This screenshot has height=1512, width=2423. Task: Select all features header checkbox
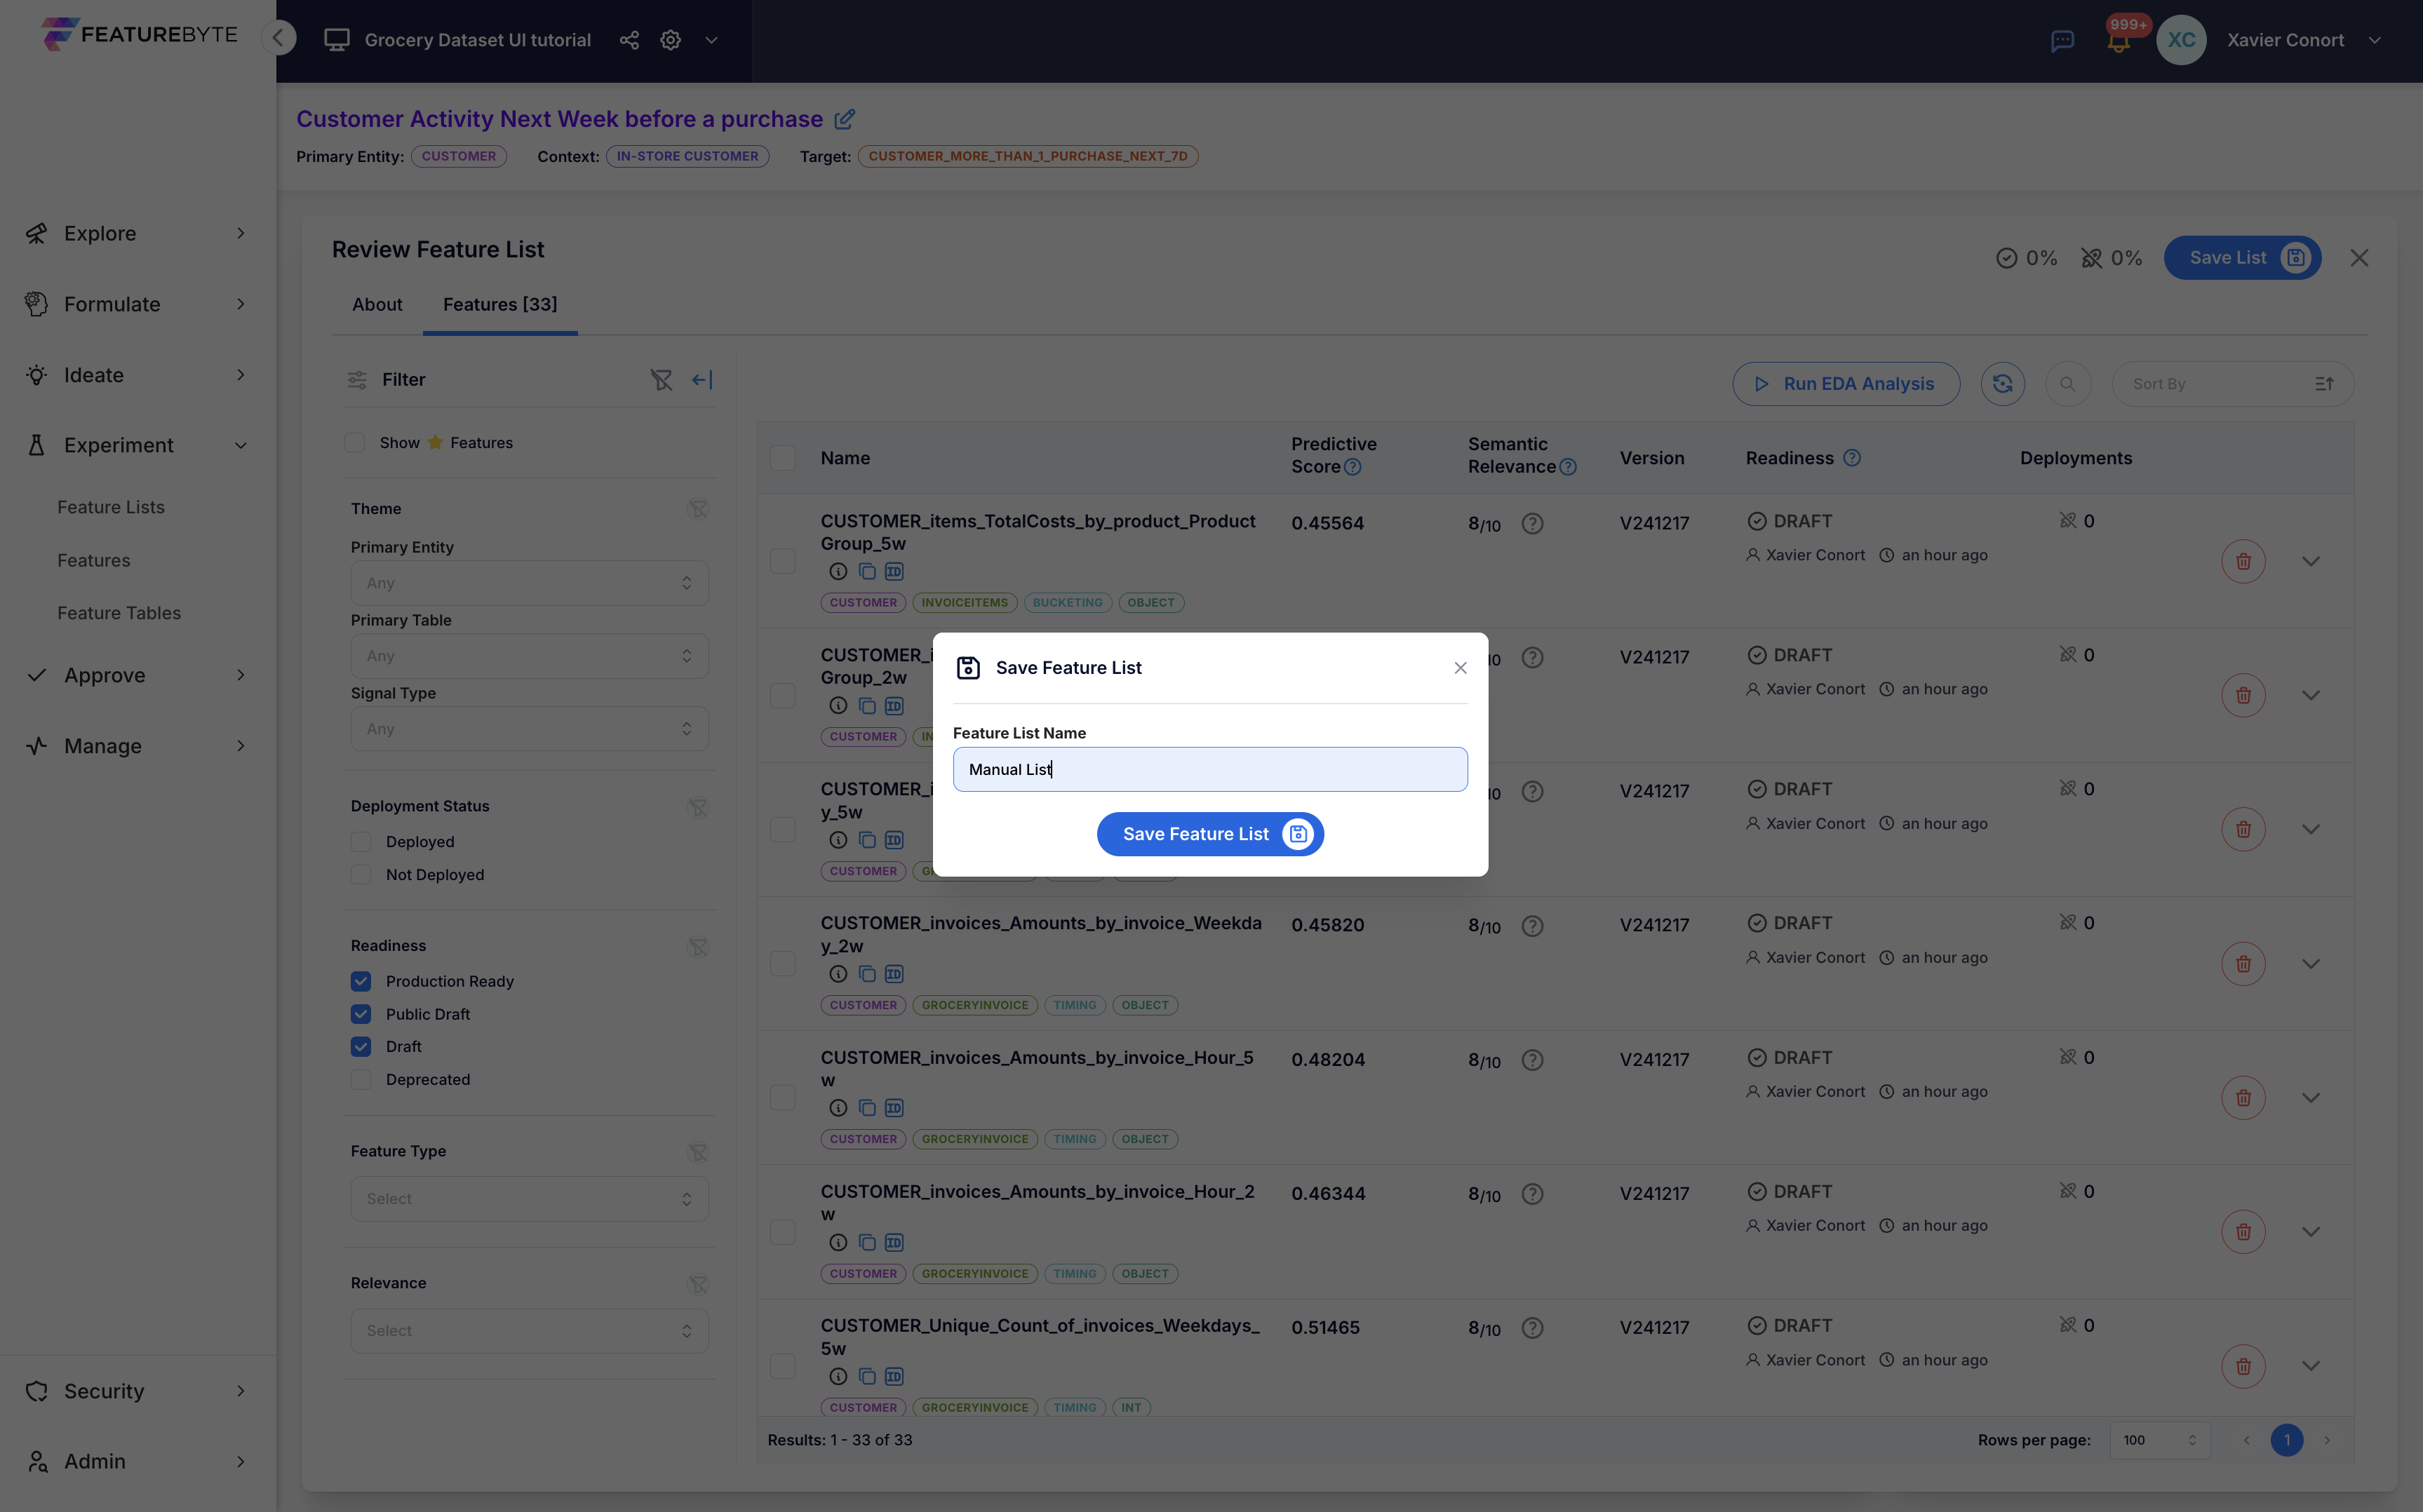[783, 458]
